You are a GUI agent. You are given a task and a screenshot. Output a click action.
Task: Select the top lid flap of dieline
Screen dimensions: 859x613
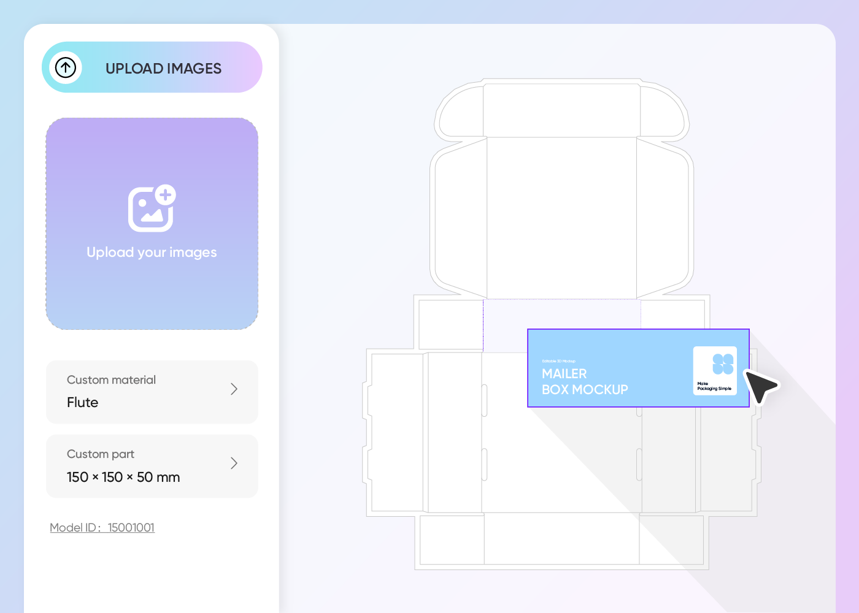point(562,110)
